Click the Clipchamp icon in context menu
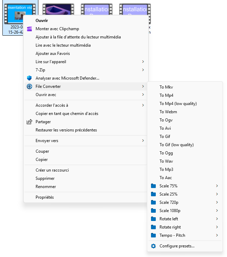 pos(29,29)
